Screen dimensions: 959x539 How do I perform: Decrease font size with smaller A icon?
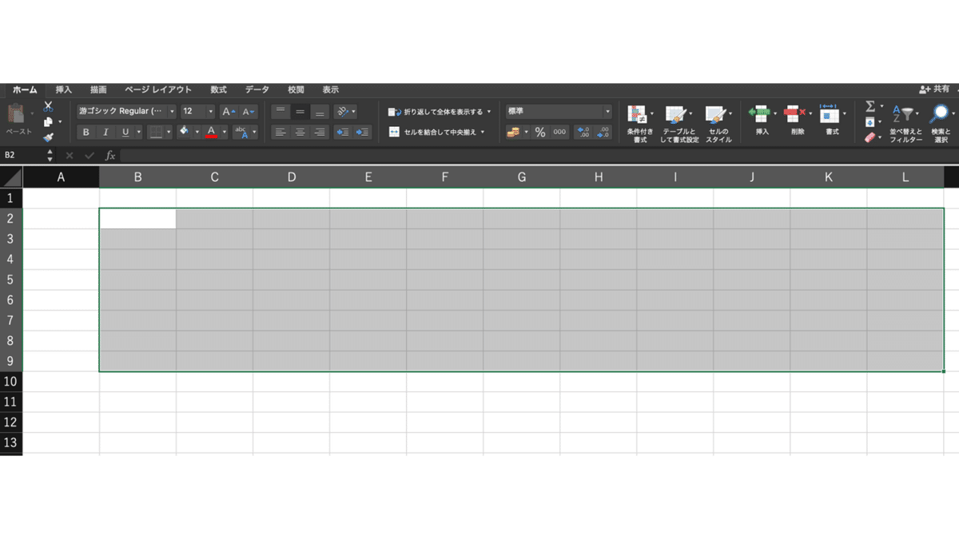[x=249, y=112]
